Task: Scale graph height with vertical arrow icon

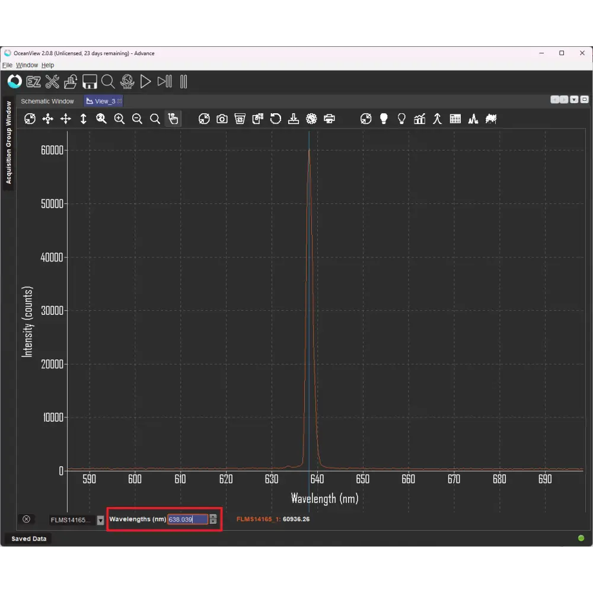Action: 84,119
